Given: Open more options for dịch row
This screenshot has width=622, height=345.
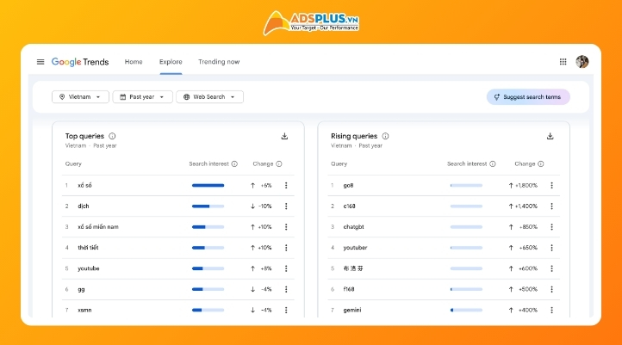Looking at the screenshot, I should (286, 206).
